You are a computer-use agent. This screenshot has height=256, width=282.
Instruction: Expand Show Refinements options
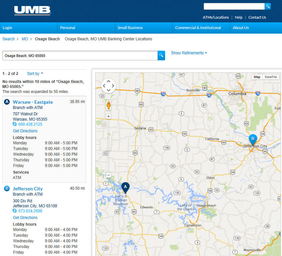coord(189,53)
